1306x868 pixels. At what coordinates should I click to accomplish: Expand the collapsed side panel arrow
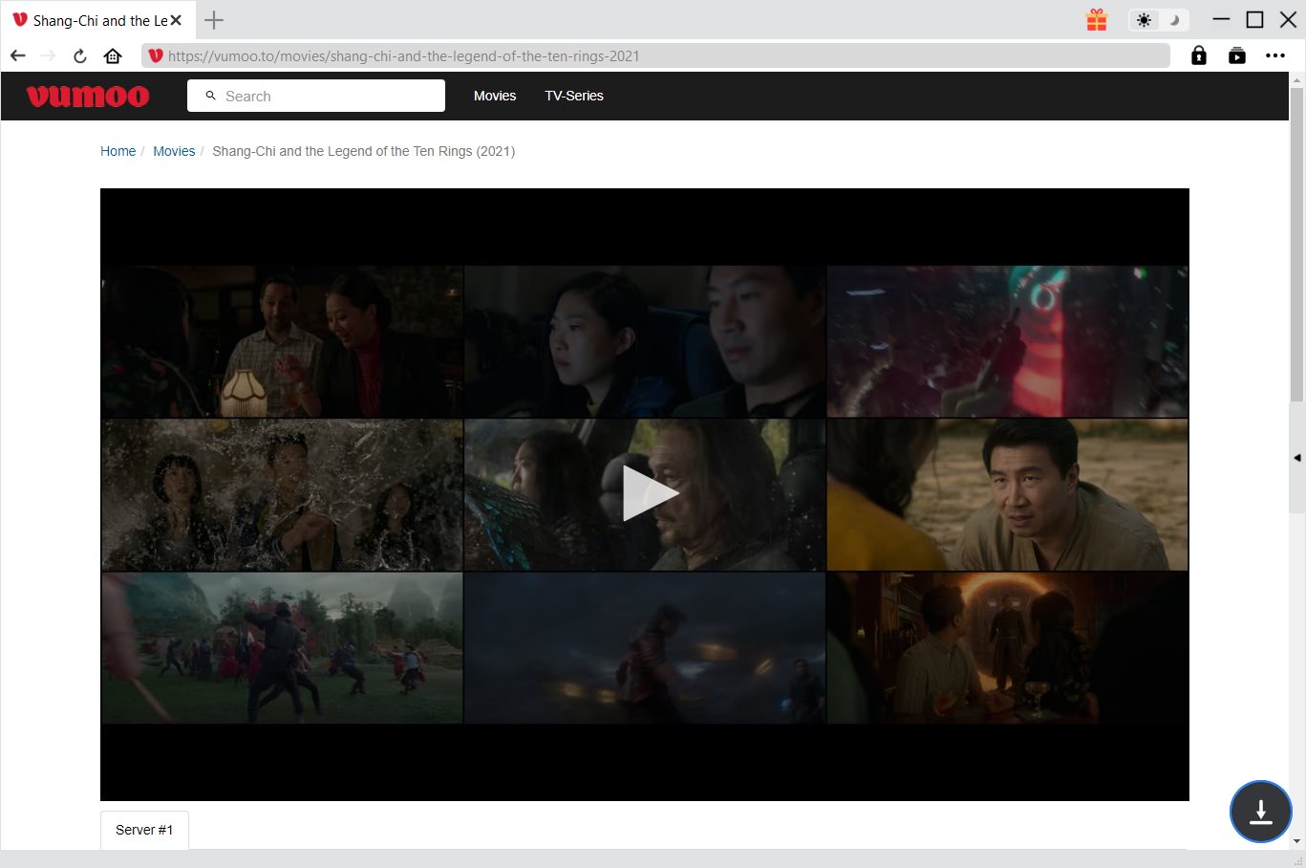(x=1296, y=458)
